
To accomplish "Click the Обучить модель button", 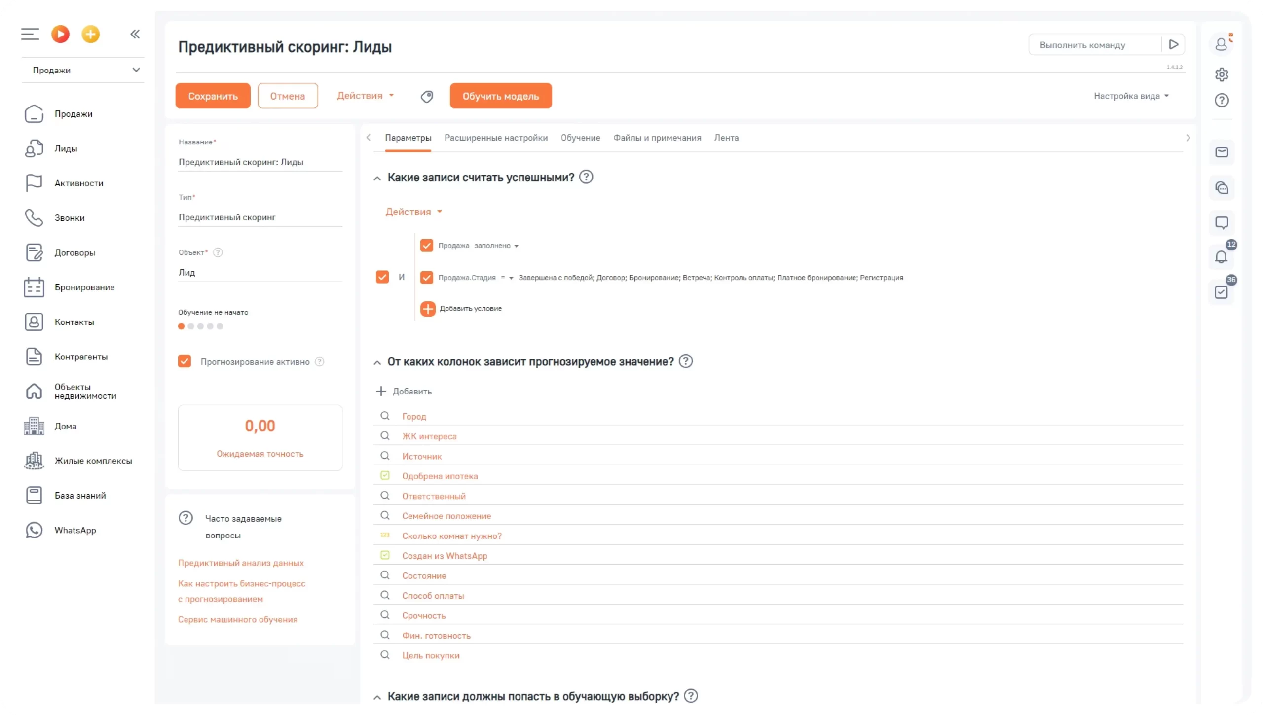I will click(500, 96).
